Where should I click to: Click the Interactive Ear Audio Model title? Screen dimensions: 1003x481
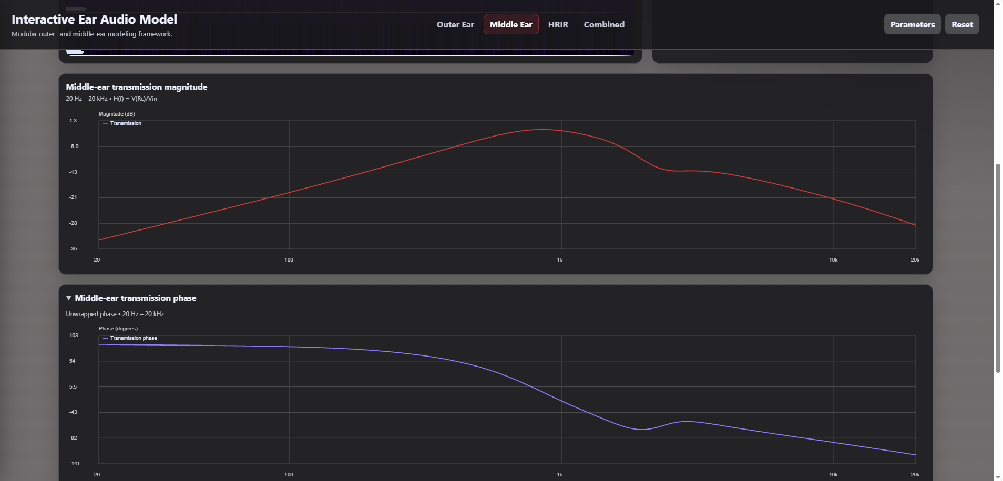95,19
